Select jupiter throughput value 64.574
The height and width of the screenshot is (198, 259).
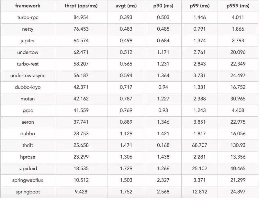pos(81,41)
